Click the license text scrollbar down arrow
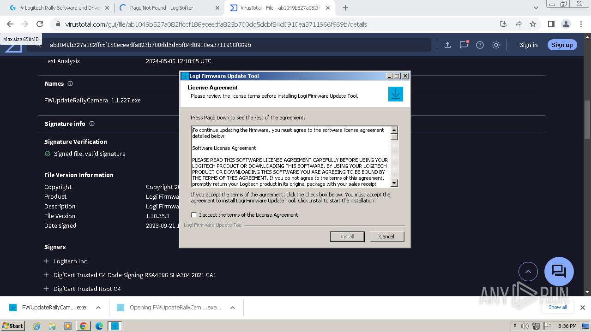The width and height of the screenshot is (591, 332). click(x=394, y=183)
